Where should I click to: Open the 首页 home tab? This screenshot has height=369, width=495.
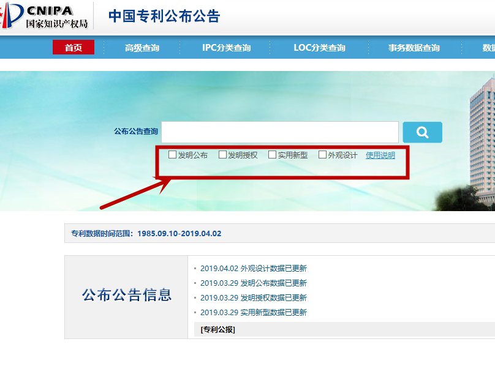[74, 48]
